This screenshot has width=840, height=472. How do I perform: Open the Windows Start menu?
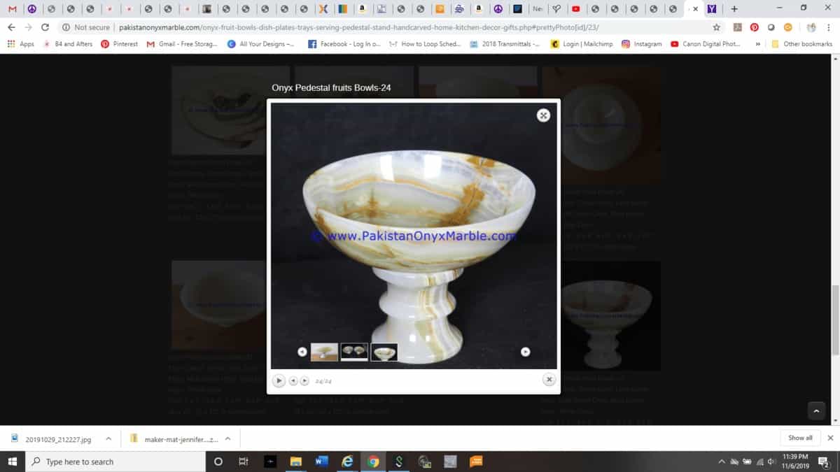[12, 462]
